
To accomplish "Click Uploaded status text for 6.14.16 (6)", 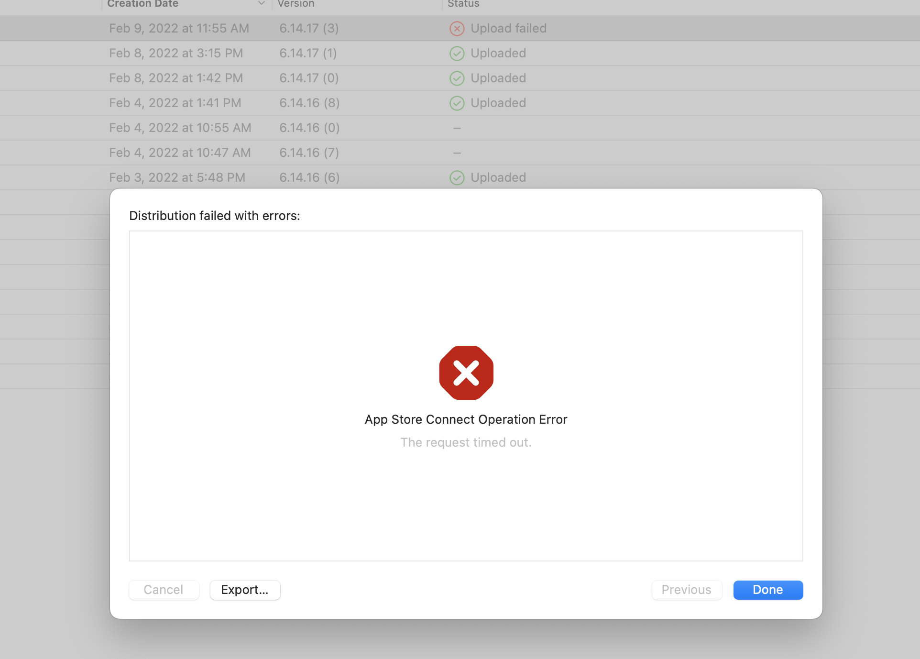I will [x=498, y=177].
